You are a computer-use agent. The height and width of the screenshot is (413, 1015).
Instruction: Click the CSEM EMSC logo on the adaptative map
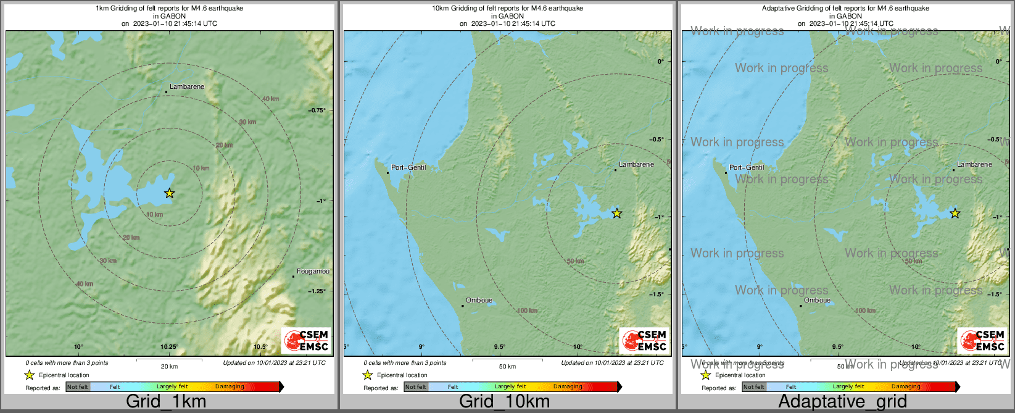click(982, 340)
